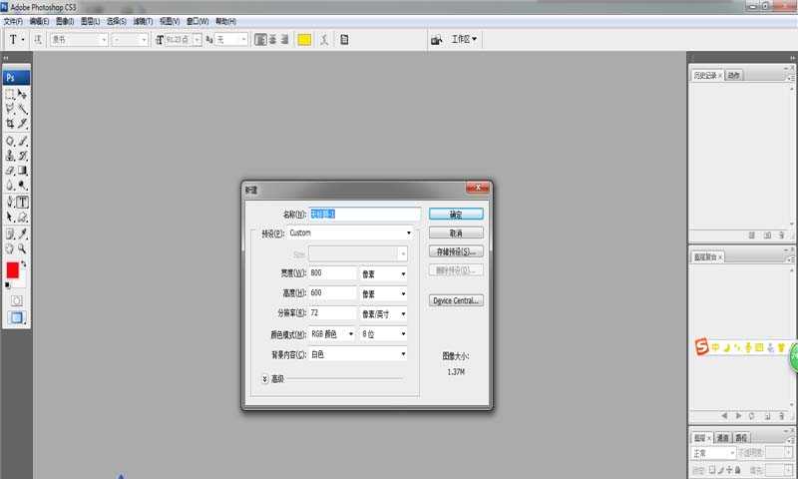Viewport: 798px width, 479px height.
Task: Click the red foreground color swatch
Action: coord(13,270)
